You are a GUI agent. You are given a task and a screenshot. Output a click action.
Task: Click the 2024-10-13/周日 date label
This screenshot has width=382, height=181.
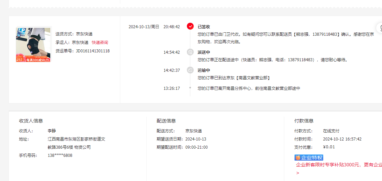click(x=144, y=27)
